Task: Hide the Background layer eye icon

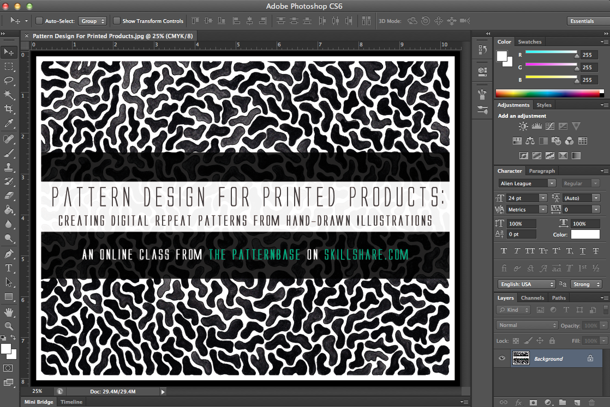Action: [x=502, y=359]
